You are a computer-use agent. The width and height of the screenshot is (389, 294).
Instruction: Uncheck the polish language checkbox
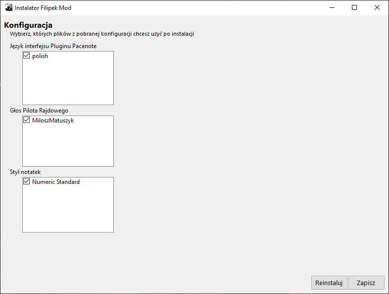(x=27, y=56)
